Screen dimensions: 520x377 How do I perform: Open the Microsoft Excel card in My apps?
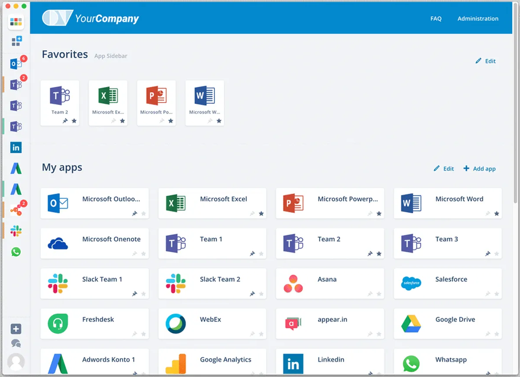coord(212,203)
